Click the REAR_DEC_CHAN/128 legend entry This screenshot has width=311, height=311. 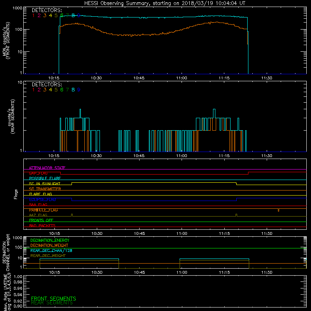(51, 251)
